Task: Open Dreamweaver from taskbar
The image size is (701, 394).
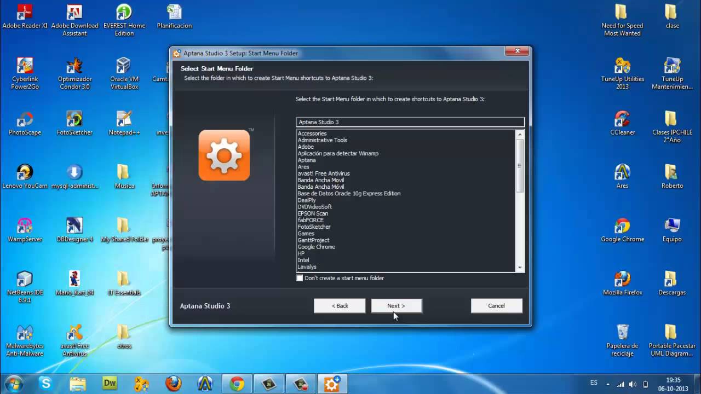Action: (110, 384)
